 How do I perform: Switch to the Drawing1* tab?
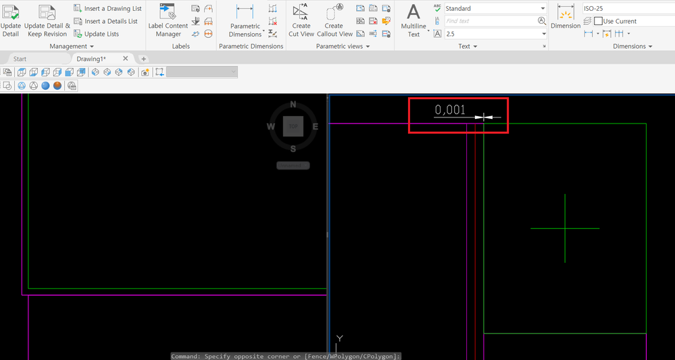click(x=91, y=59)
